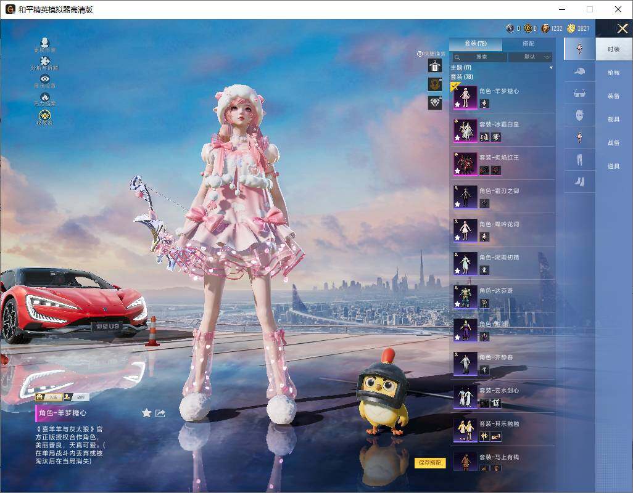Click the silver coin currency icon
The image size is (633, 493).
[x=510, y=28]
